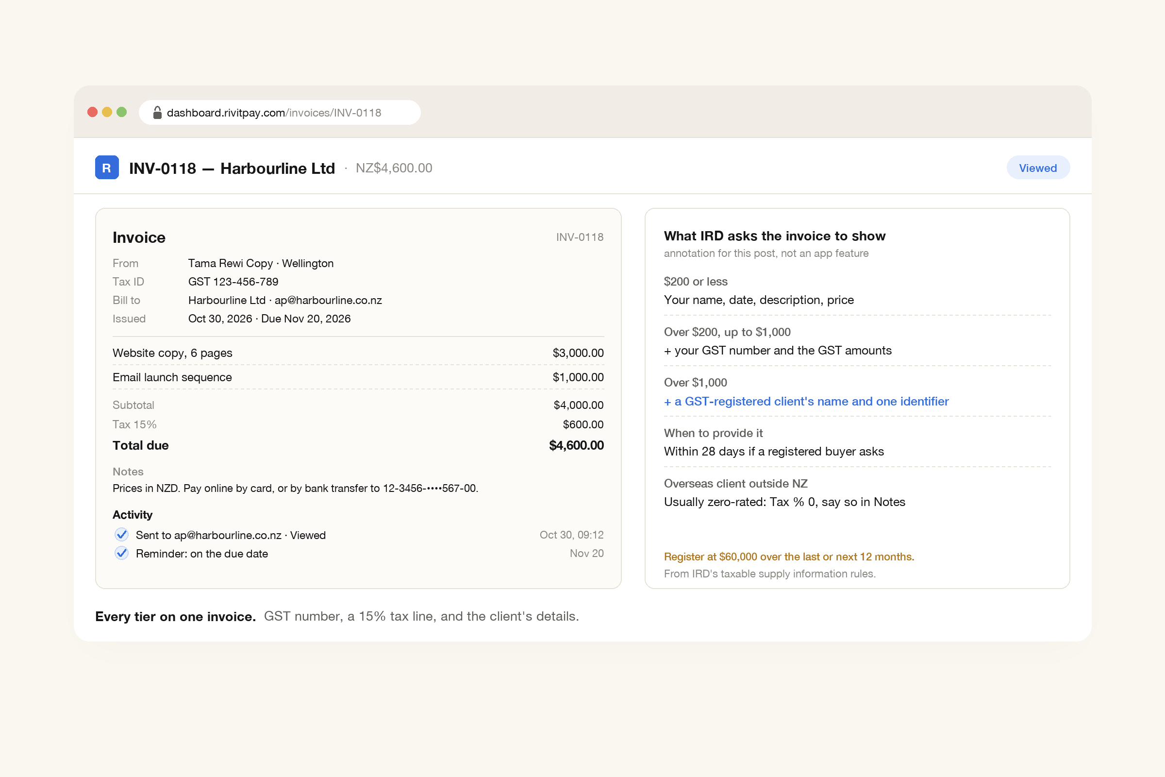Click the bold $4,600.00 total
1165x777 pixels.
(576, 445)
